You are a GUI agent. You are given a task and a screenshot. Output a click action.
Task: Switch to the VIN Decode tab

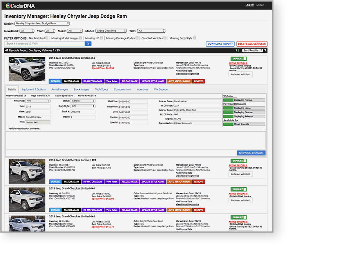click(x=161, y=89)
